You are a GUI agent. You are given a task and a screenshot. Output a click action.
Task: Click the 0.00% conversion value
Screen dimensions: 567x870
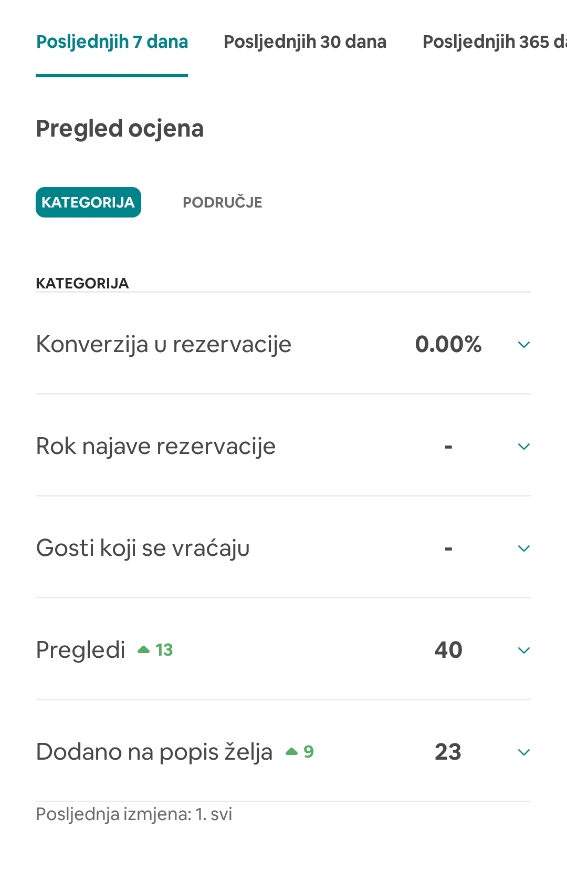point(448,345)
